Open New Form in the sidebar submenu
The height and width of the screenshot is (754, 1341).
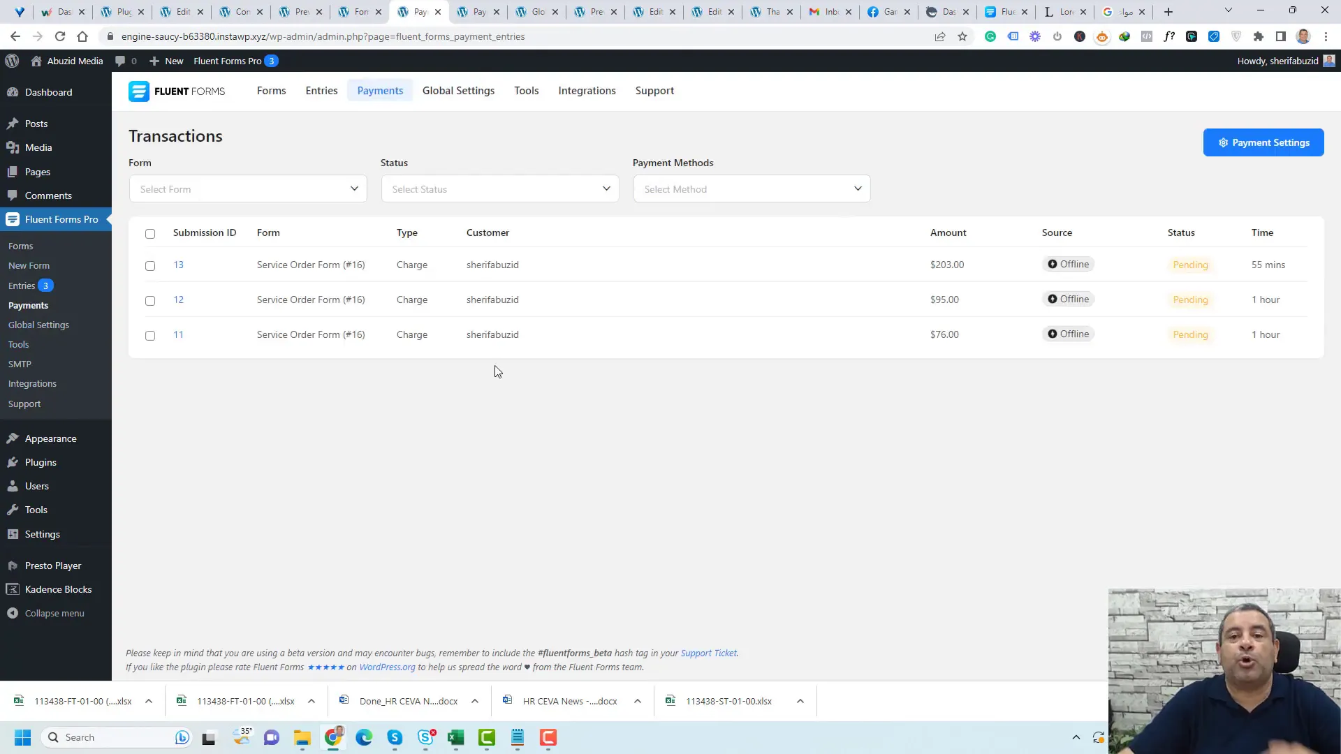tap(29, 266)
